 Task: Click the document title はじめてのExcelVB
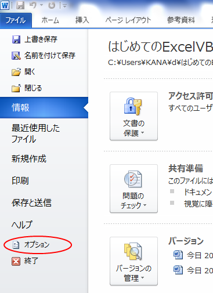pos(160,47)
